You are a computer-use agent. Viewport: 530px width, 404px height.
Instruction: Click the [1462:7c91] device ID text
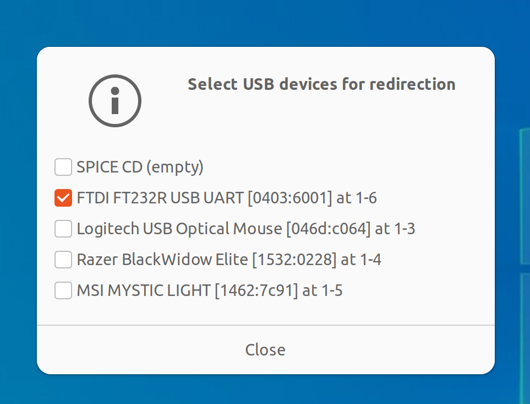point(256,290)
